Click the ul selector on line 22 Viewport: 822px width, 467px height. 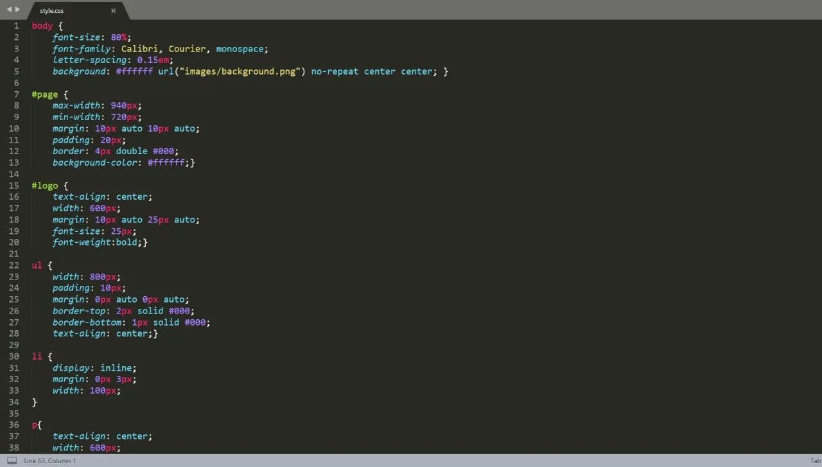(36, 265)
